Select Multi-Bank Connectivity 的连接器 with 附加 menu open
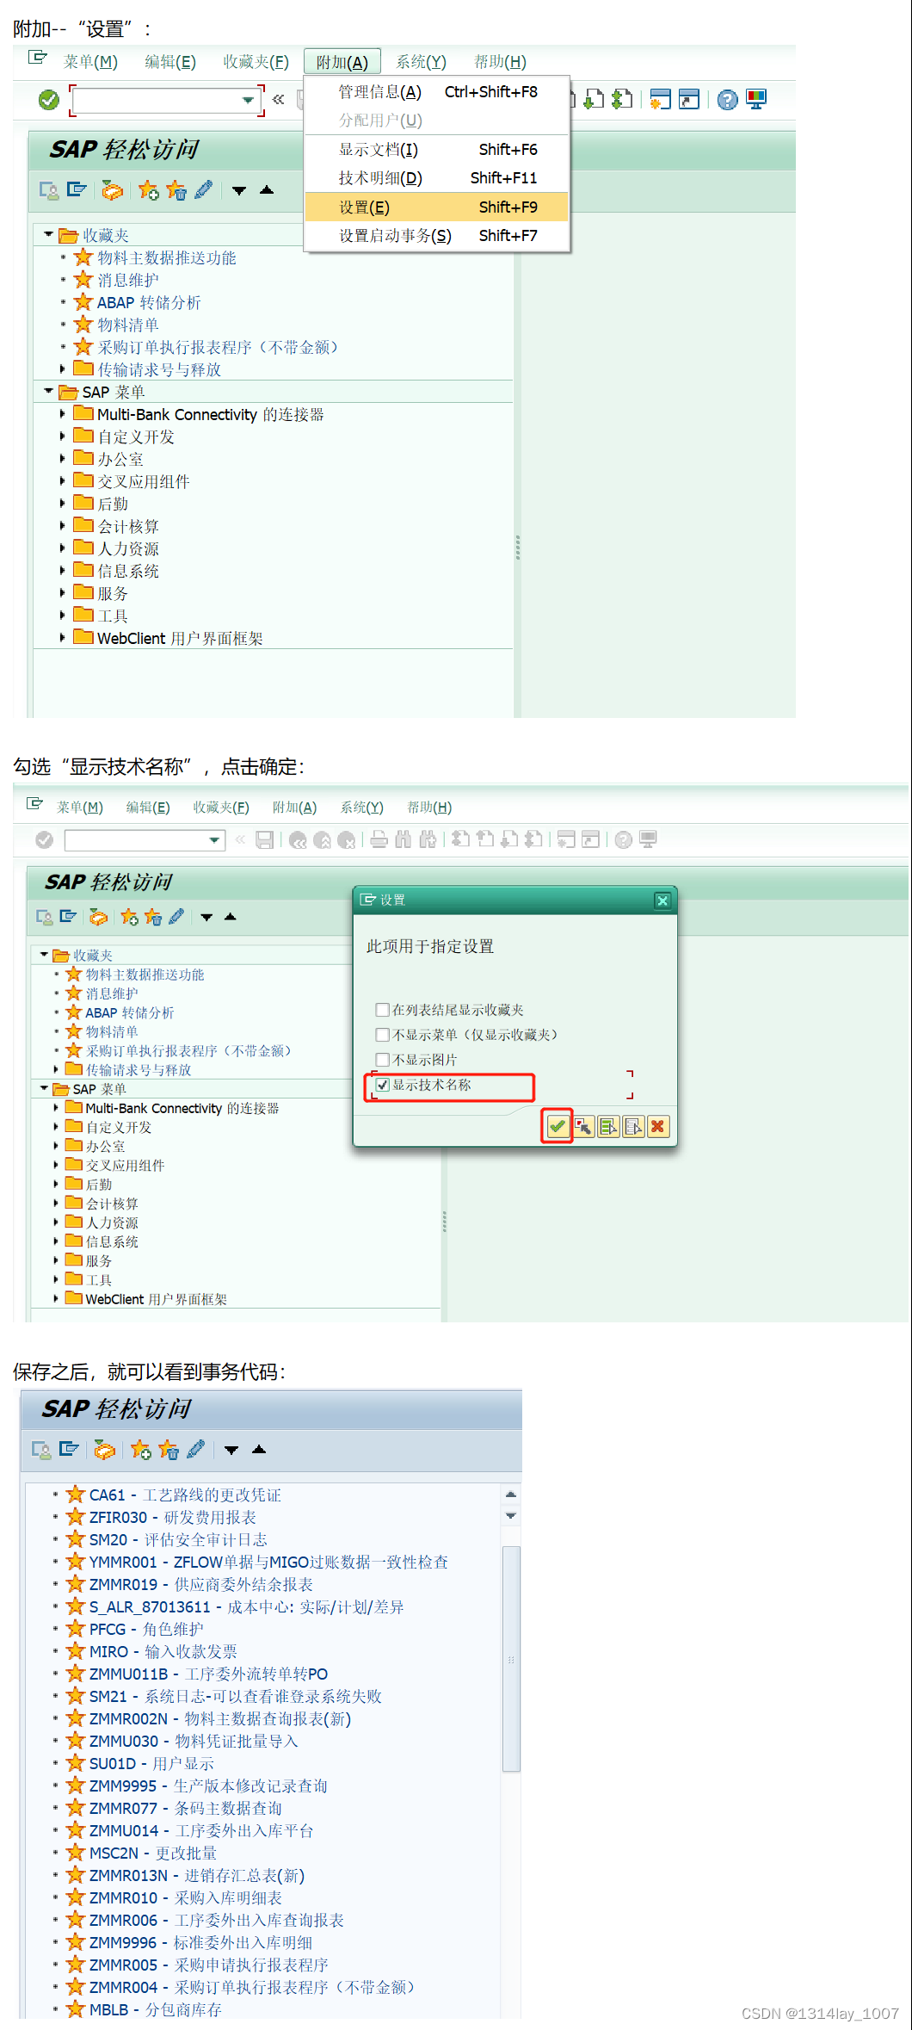 (x=210, y=415)
